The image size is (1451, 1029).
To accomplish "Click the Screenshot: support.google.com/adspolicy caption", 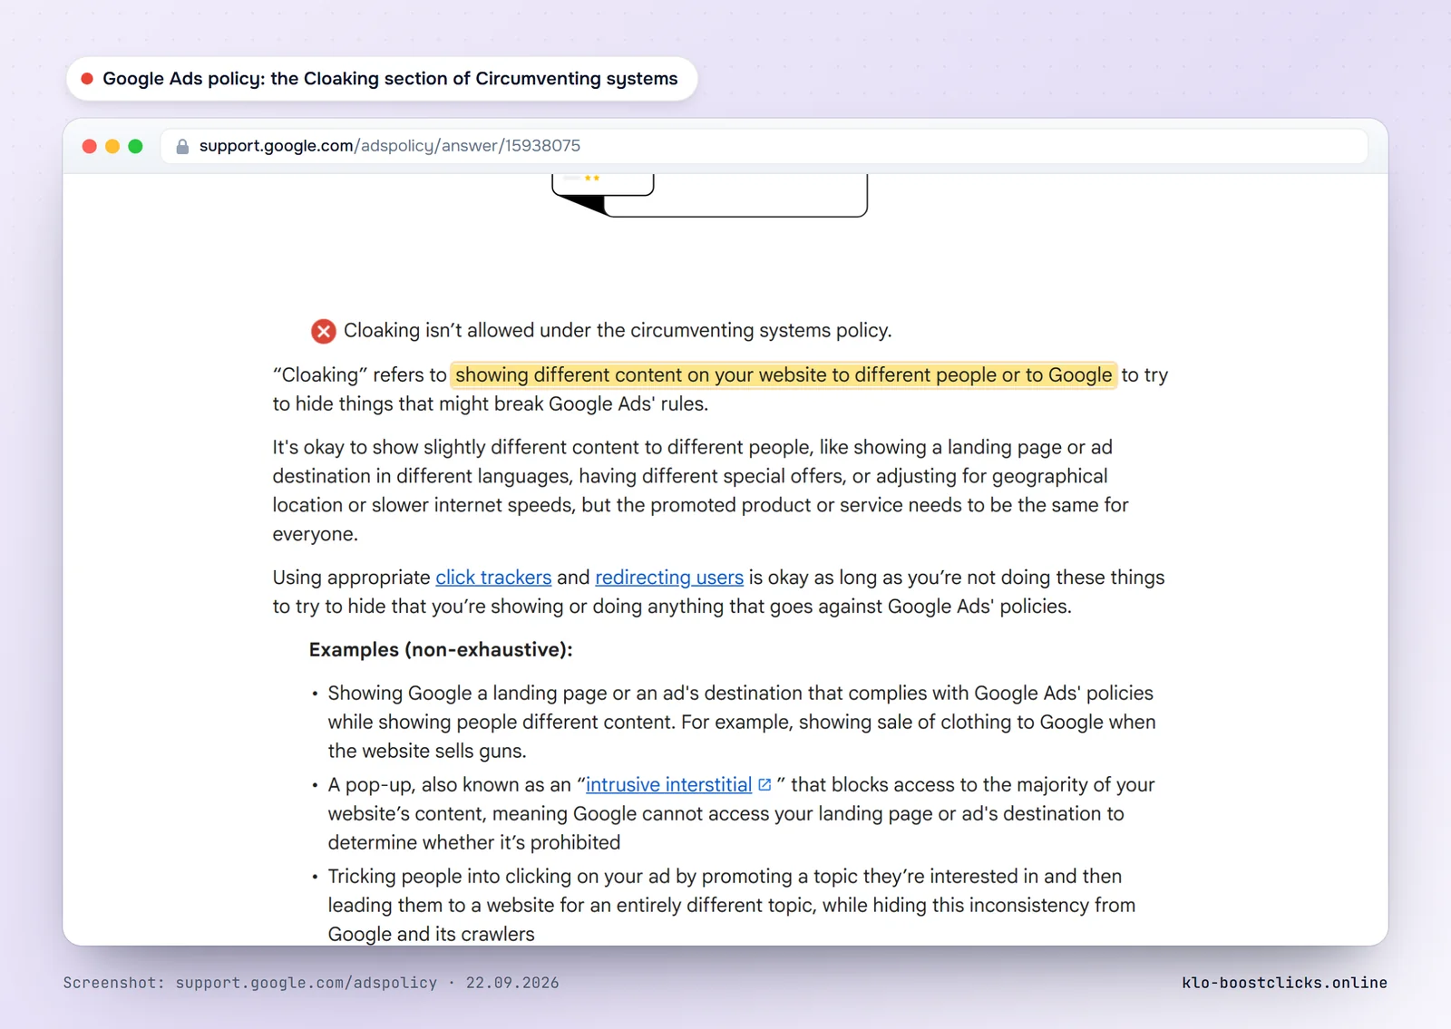I will coord(311,983).
